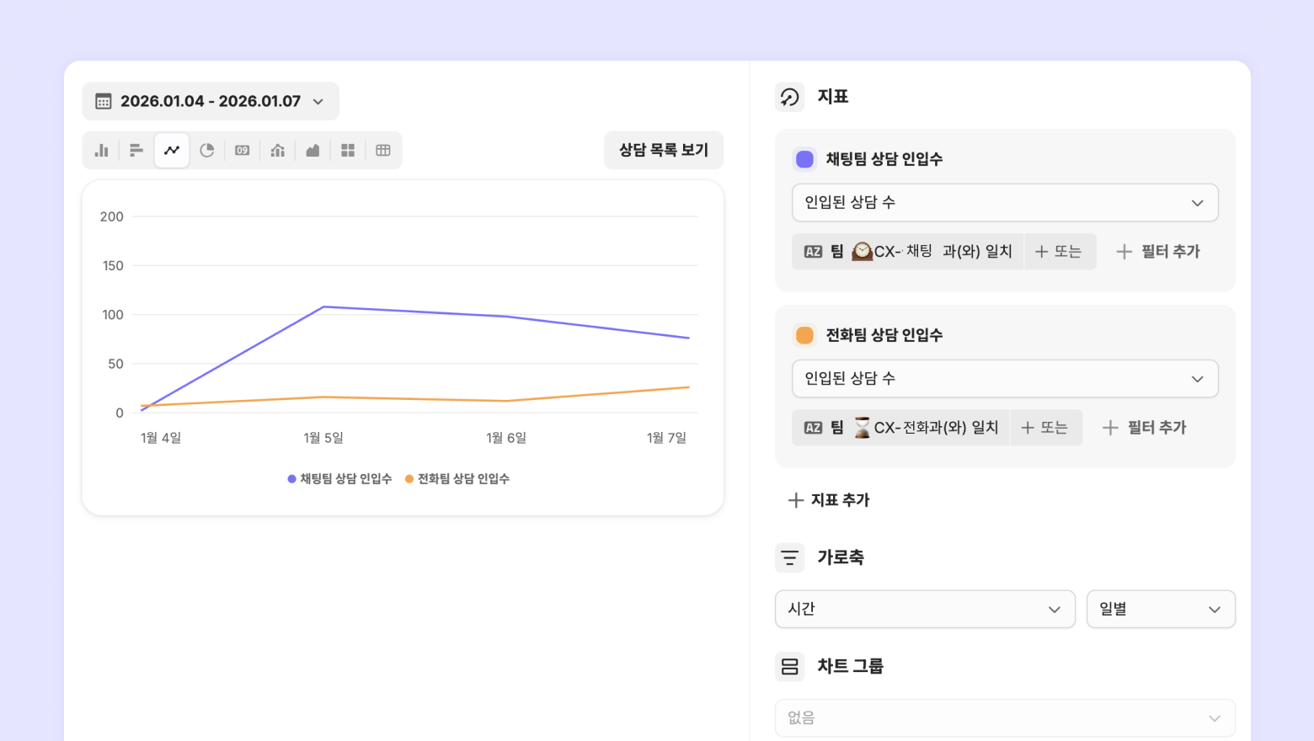Viewport: 1314px width, 741px height.
Task: Click the orange 전화팀 color swatch
Action: 805,335
